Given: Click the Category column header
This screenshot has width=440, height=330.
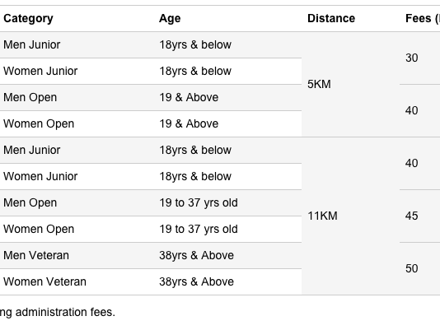Looking at the screenshot, I should 28,18.
